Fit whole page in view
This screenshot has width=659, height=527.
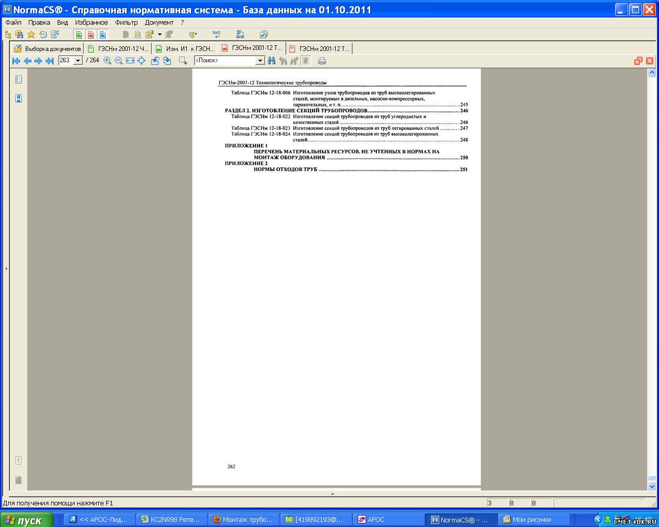(142, 61)
